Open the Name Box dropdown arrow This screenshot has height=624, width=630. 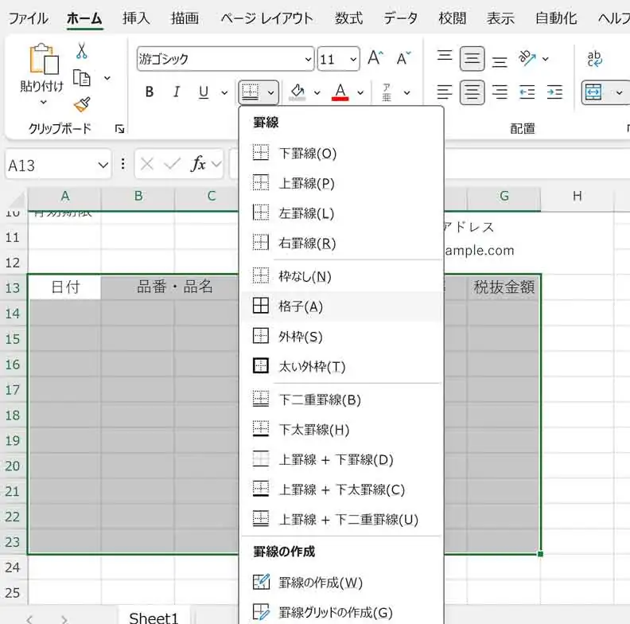102,165
